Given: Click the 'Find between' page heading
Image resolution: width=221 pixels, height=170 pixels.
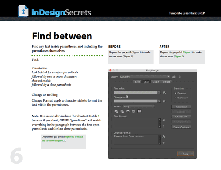Looking at the screenshot, I should pos(62,36).
